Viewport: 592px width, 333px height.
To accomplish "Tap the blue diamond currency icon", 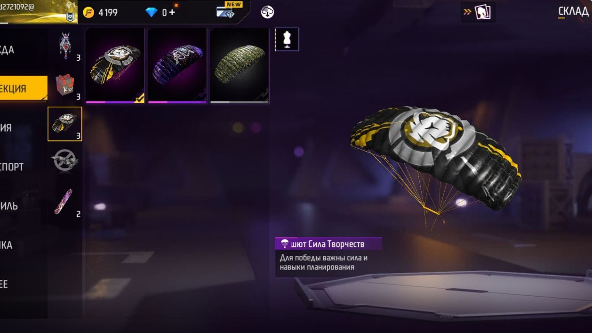I will coord(152,13).
